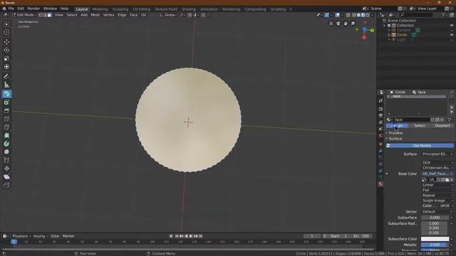Toggle camera view gizmo icon
456x256 pixels.
[338, 23]
